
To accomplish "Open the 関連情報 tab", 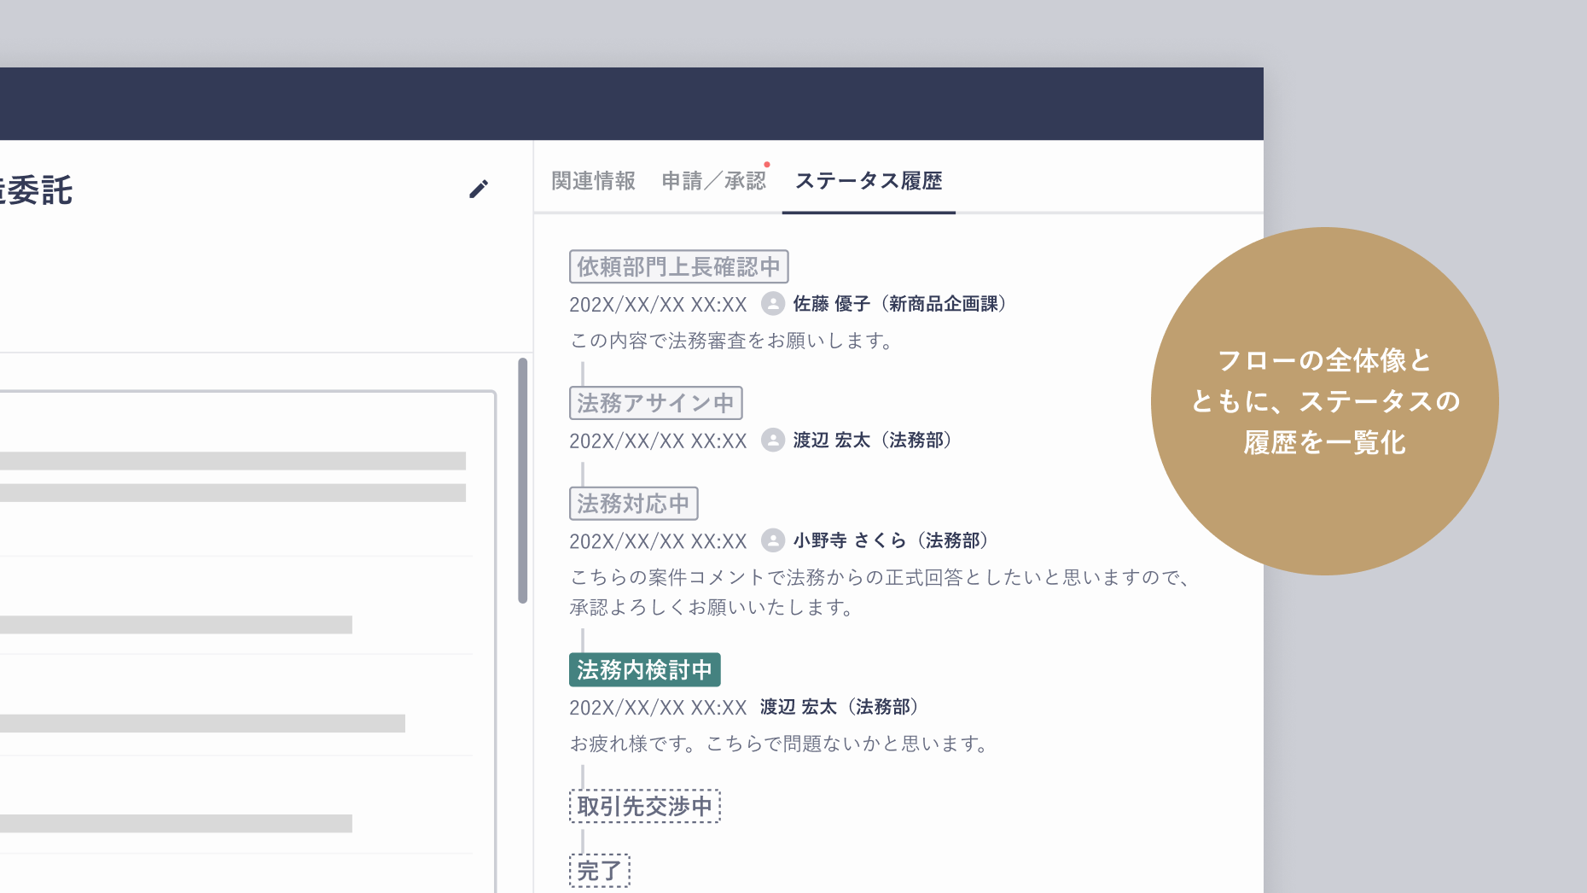I will click(x=593, y=181).
